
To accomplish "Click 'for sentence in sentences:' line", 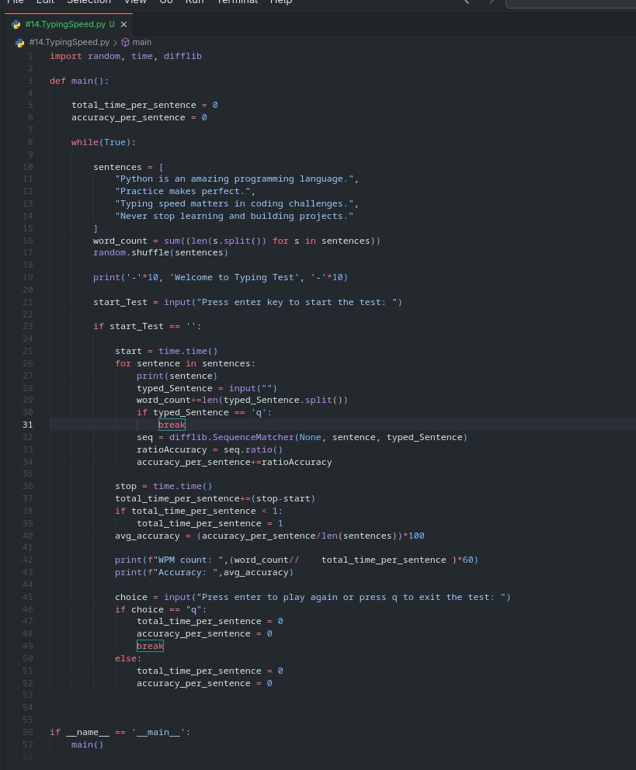I will (185, 363).
